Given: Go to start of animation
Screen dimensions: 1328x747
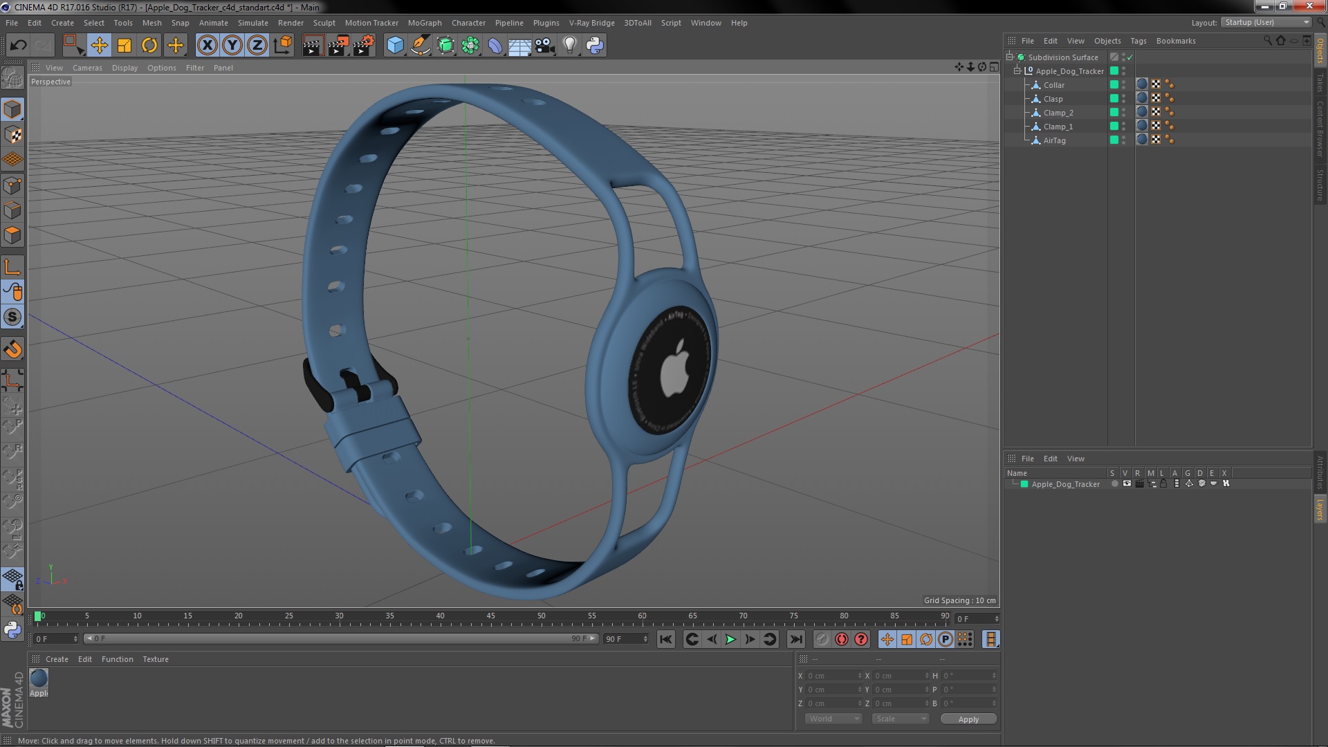Looking at the screenshot, I should pyautogui.click(x=665, y=640).
